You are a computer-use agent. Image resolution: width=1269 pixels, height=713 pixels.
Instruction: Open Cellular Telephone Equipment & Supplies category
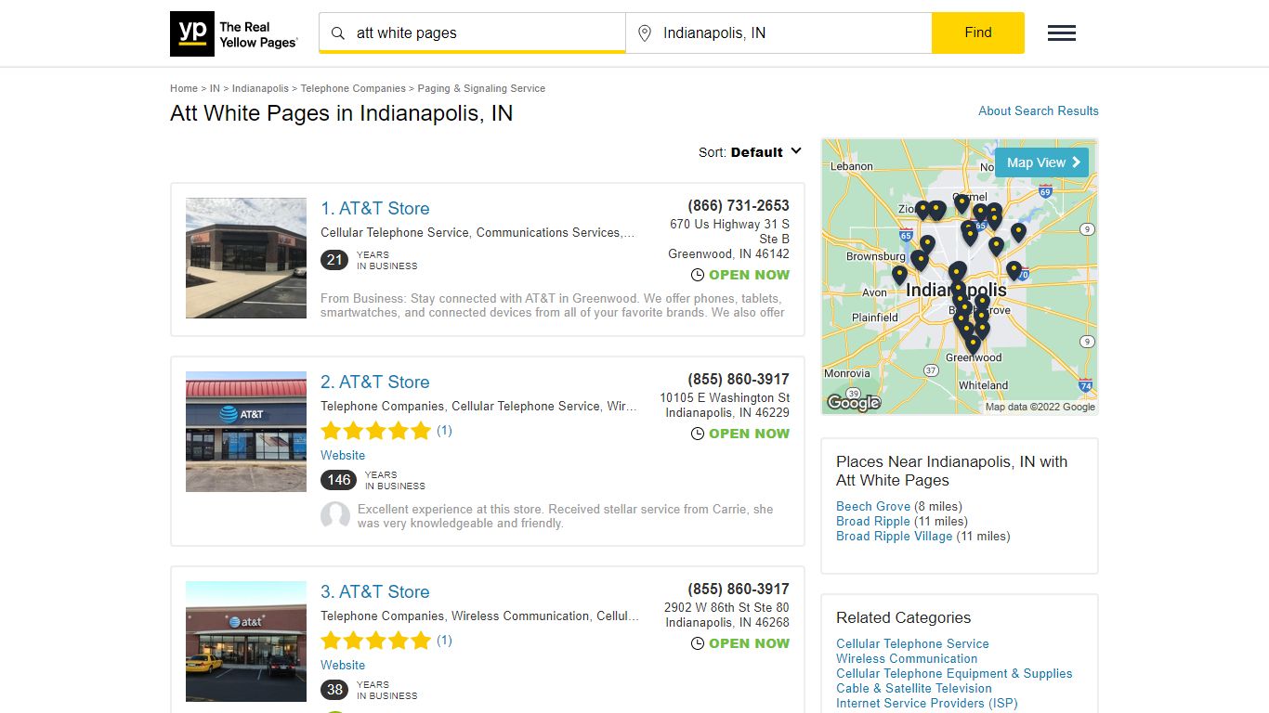(x=954, y=673)
